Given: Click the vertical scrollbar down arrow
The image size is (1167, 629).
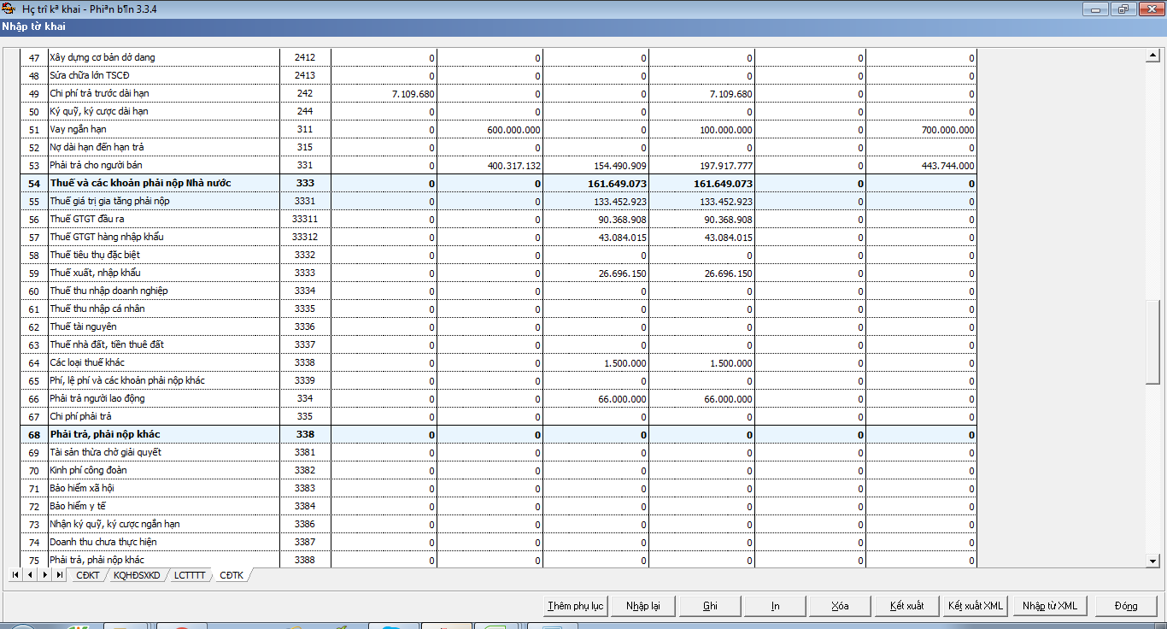Looking at the screenshot, I should click(x=1152, y=561).
